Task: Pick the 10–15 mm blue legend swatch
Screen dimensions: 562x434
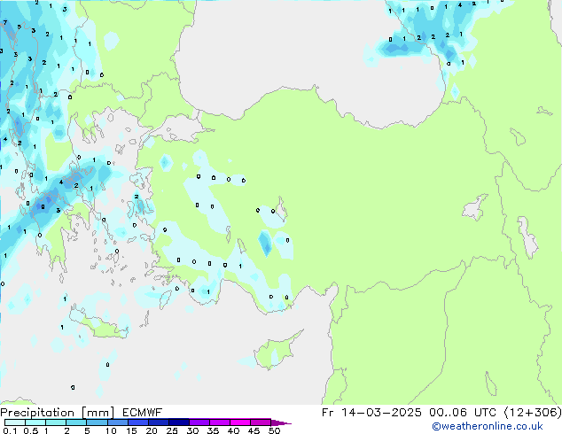Action: tap(118, 422)
